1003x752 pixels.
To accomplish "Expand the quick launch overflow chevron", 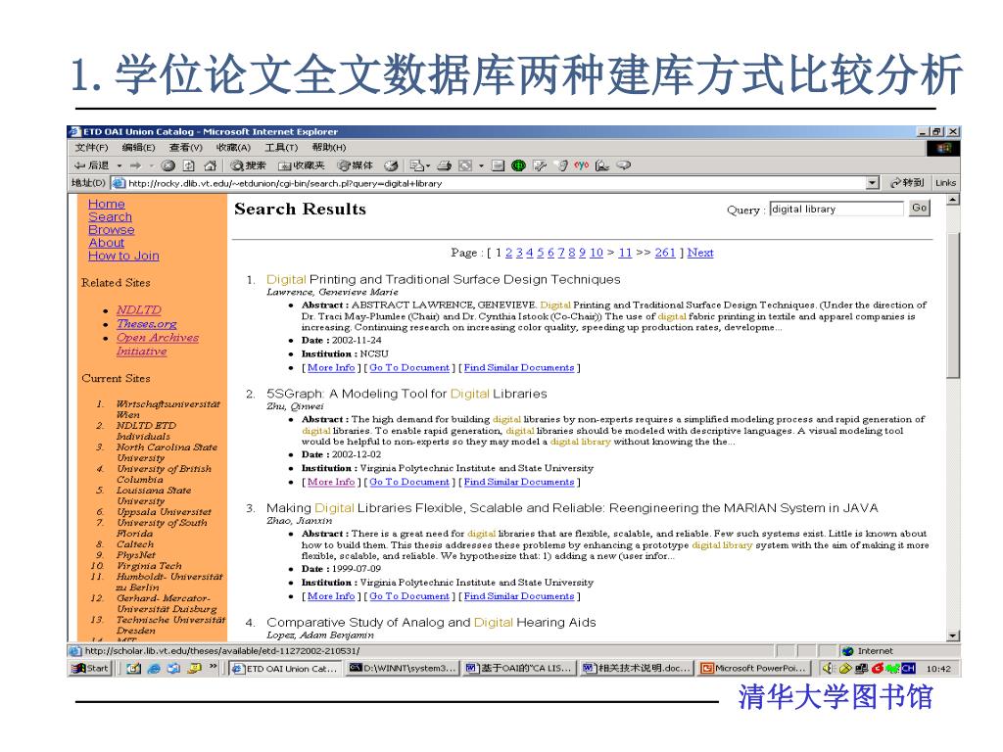I will click(x=213, y=666).
